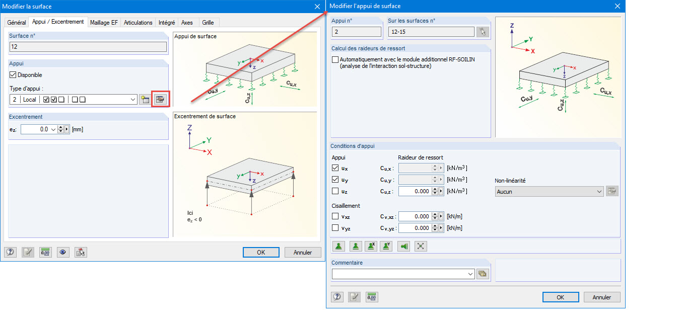
Task: Open the ez eccentricity value dropdown
Action: click(x=53, y=129)
